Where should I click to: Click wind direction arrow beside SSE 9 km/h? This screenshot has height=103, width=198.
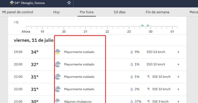tap(148, 101)
